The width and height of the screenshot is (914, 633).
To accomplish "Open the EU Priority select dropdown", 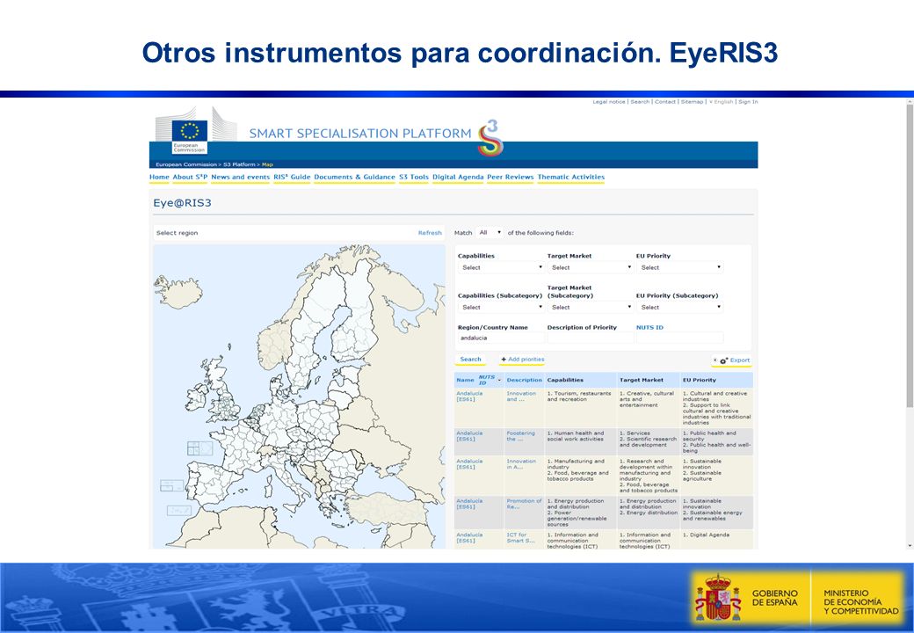I will point(679,267).
